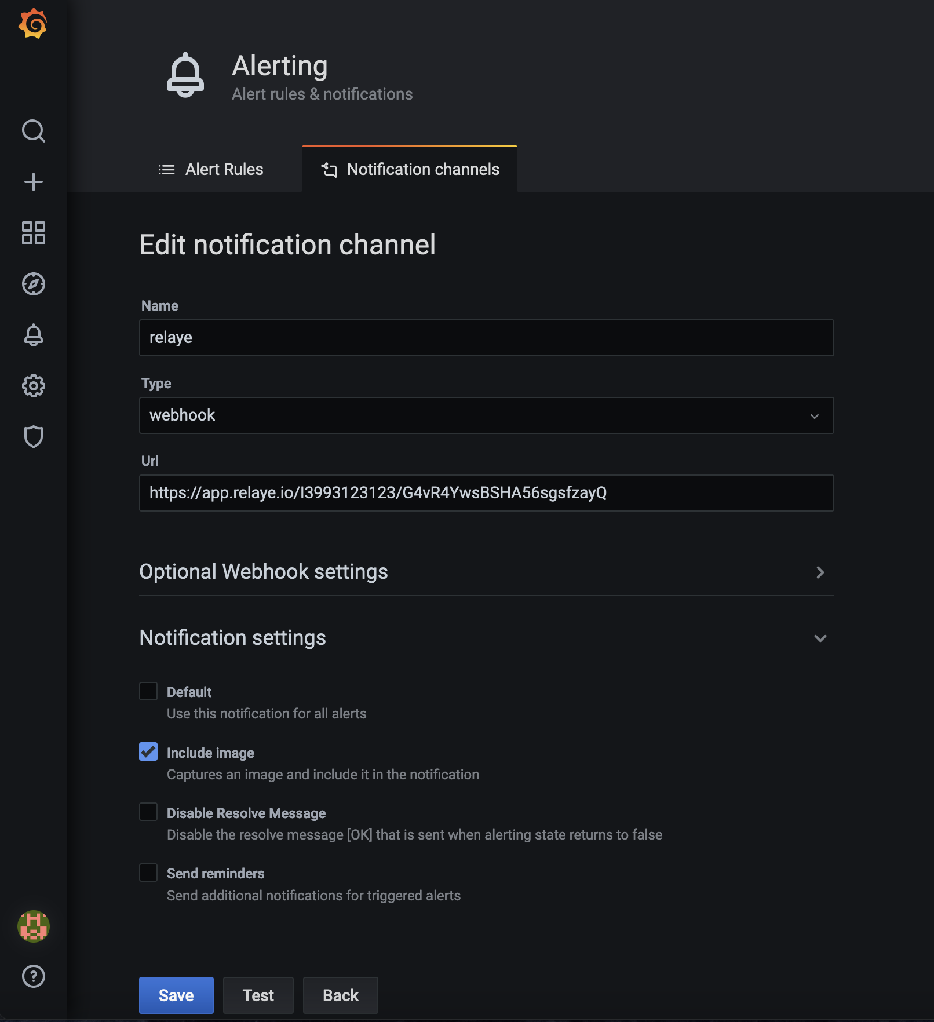Image resolution: width=934 pixels, height=1022 pixels.
Task: Click the plus Create icon
Action: (x=33, y=182)
